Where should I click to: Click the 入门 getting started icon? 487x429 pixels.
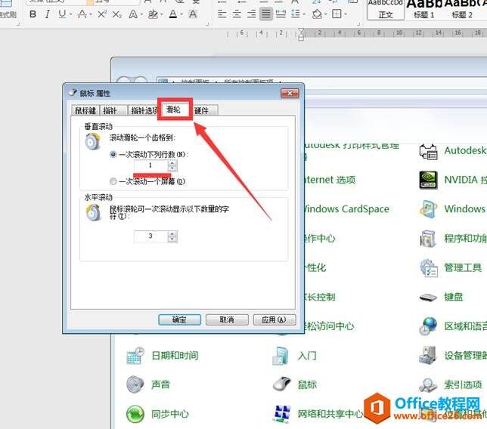pos(281,356)
